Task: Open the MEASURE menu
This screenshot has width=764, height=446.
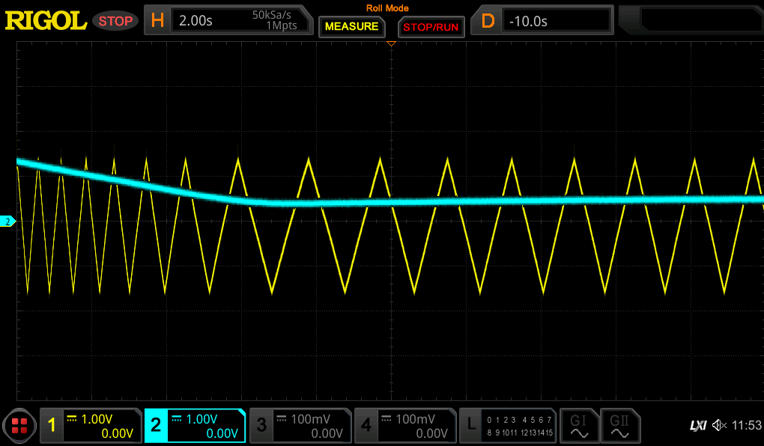Action: pos(352,26)
